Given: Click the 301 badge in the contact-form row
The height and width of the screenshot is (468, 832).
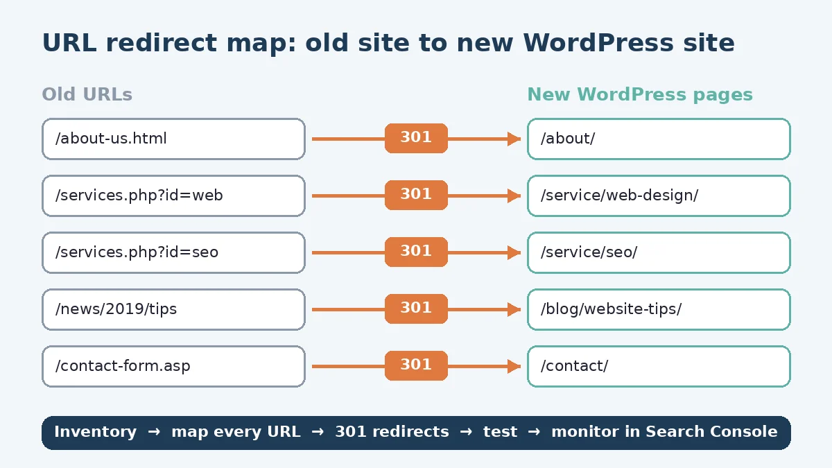Looking at the screenshot, I should 416,365.
